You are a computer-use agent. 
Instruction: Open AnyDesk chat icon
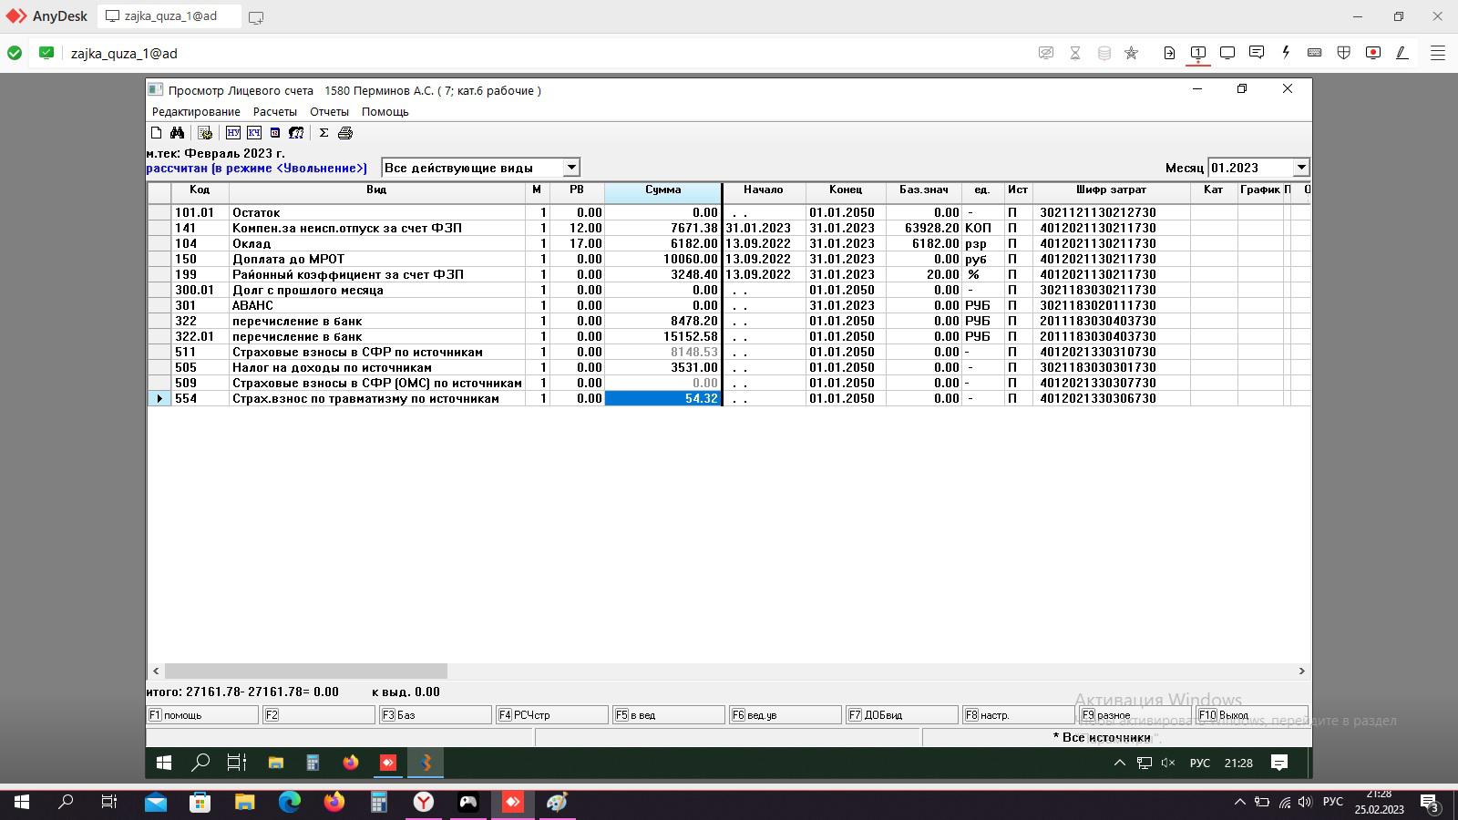(x=1257, y=53)
